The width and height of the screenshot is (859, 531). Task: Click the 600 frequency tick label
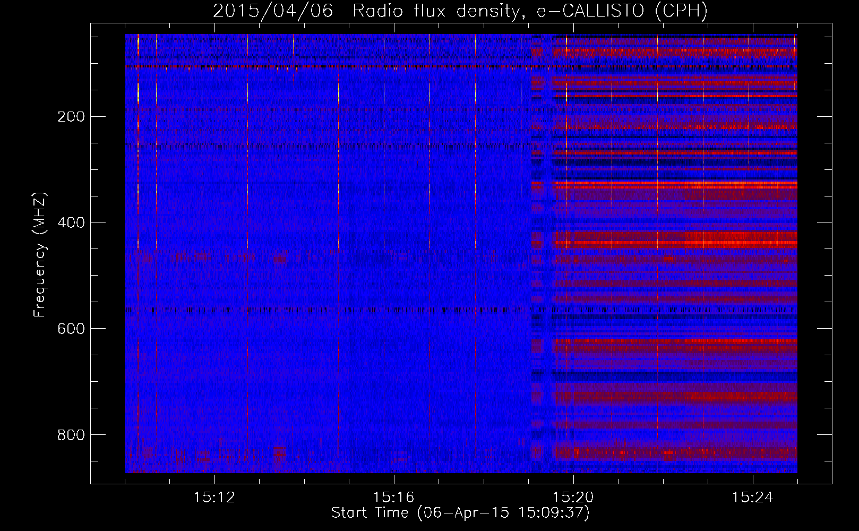[x=71, y=329]
